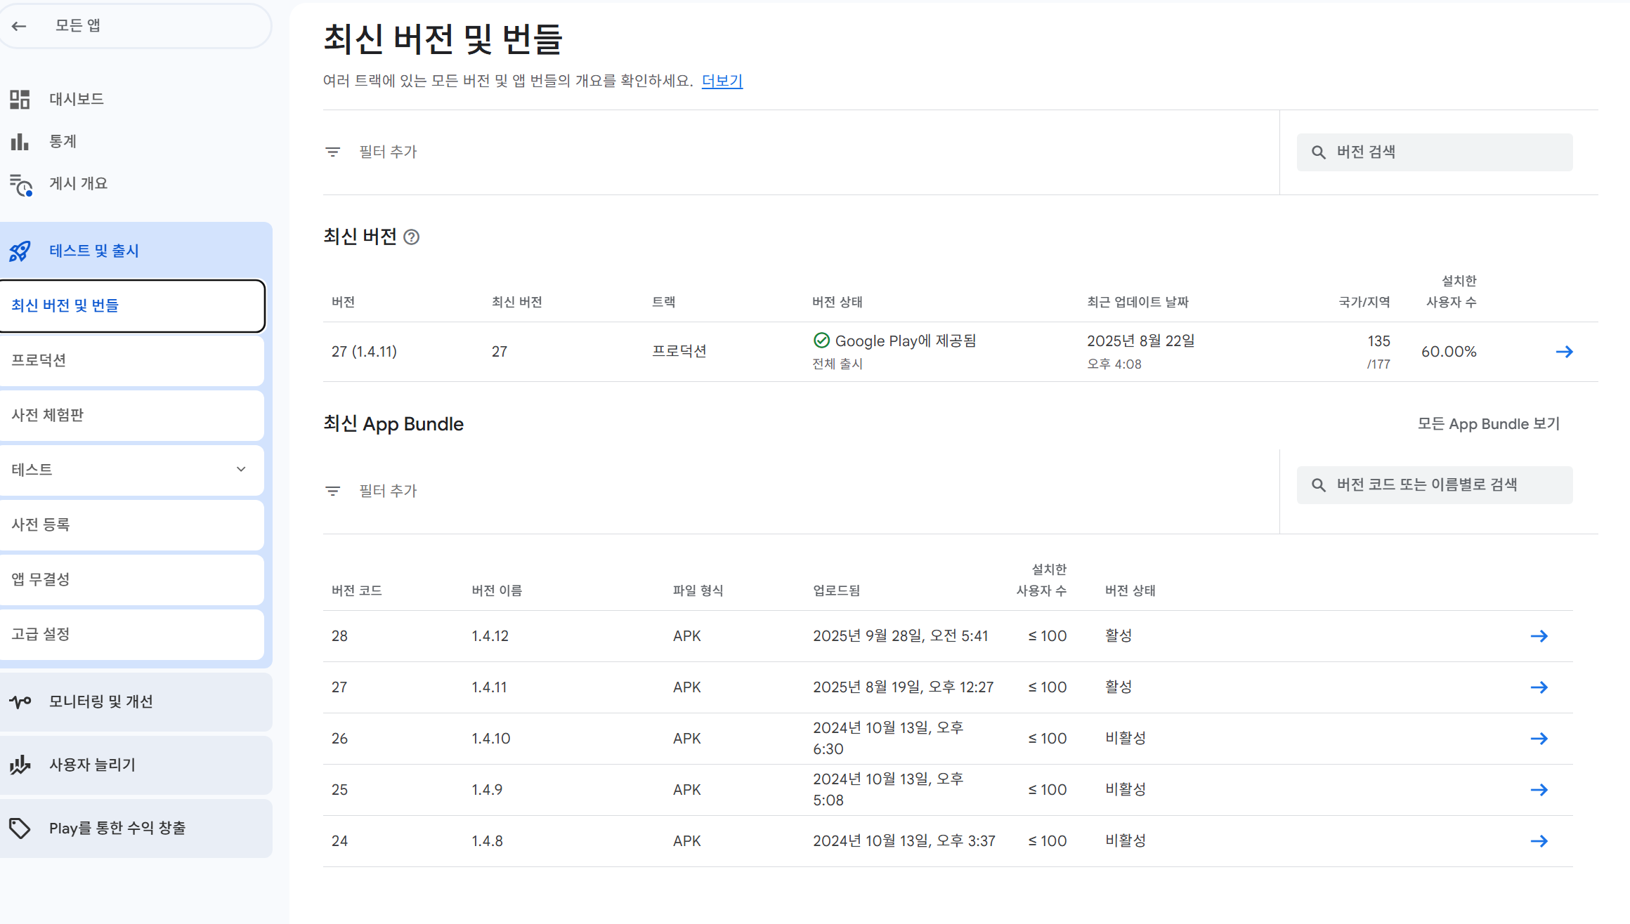
Task: Click the help icon beside 최신 버전
Action: click(x=412, y=237)
